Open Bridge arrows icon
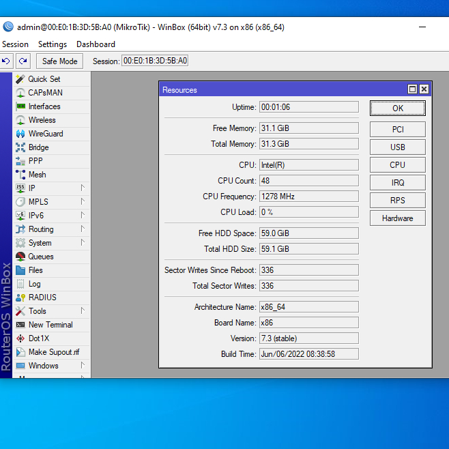449x449 pixels. (20, 147)
